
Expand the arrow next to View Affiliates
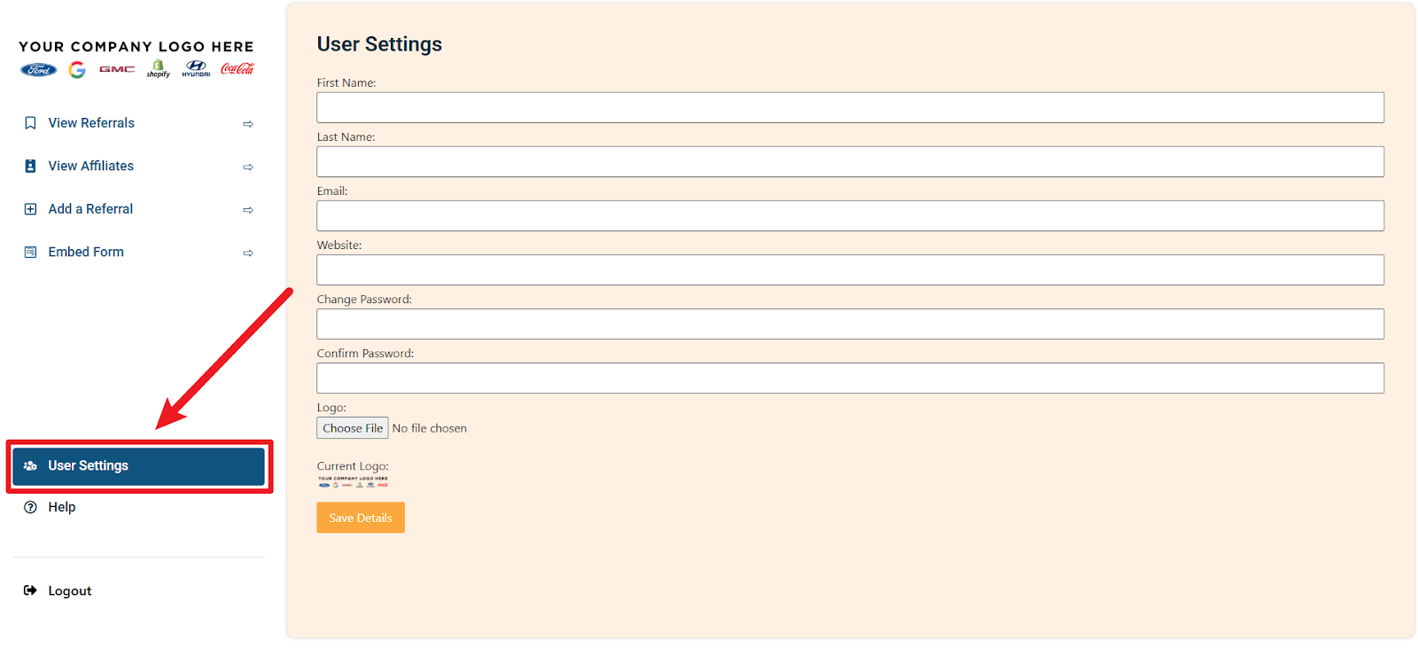[x=248, y=167]
